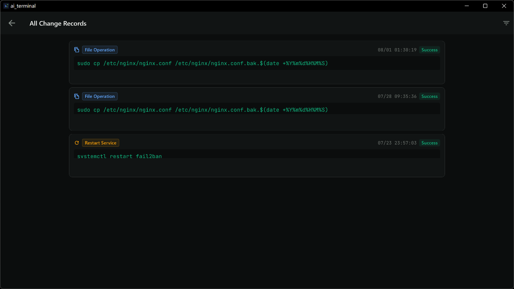
Task: Click the timestamp 07/28 09:35:36
Action: (397, 96)
